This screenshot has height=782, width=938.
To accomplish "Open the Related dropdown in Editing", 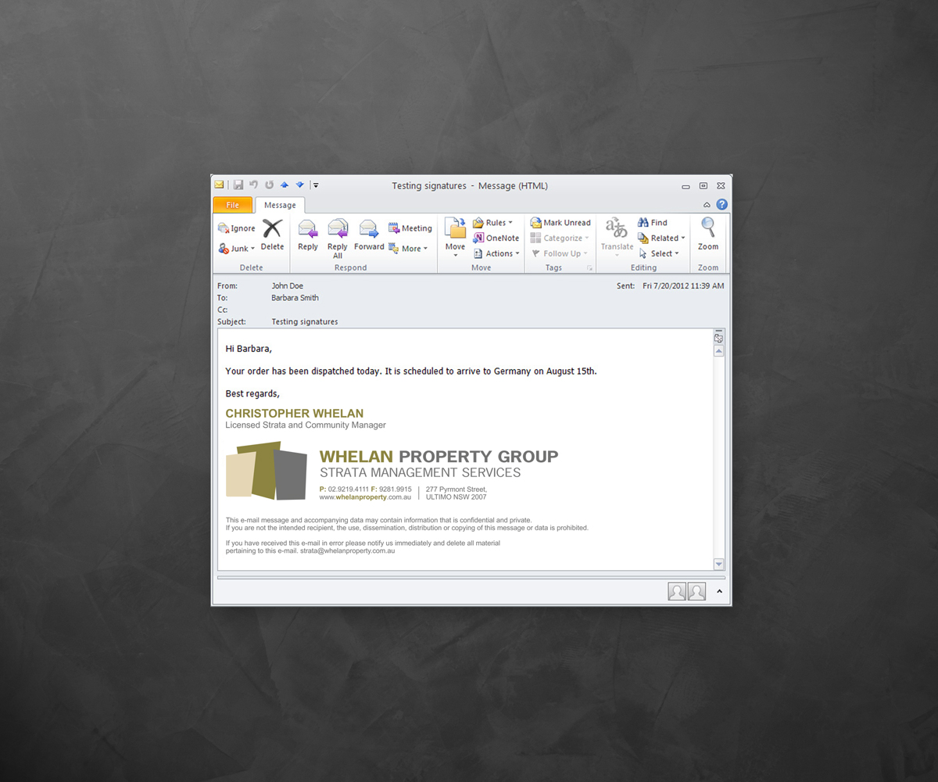I will tap(661, 239).
